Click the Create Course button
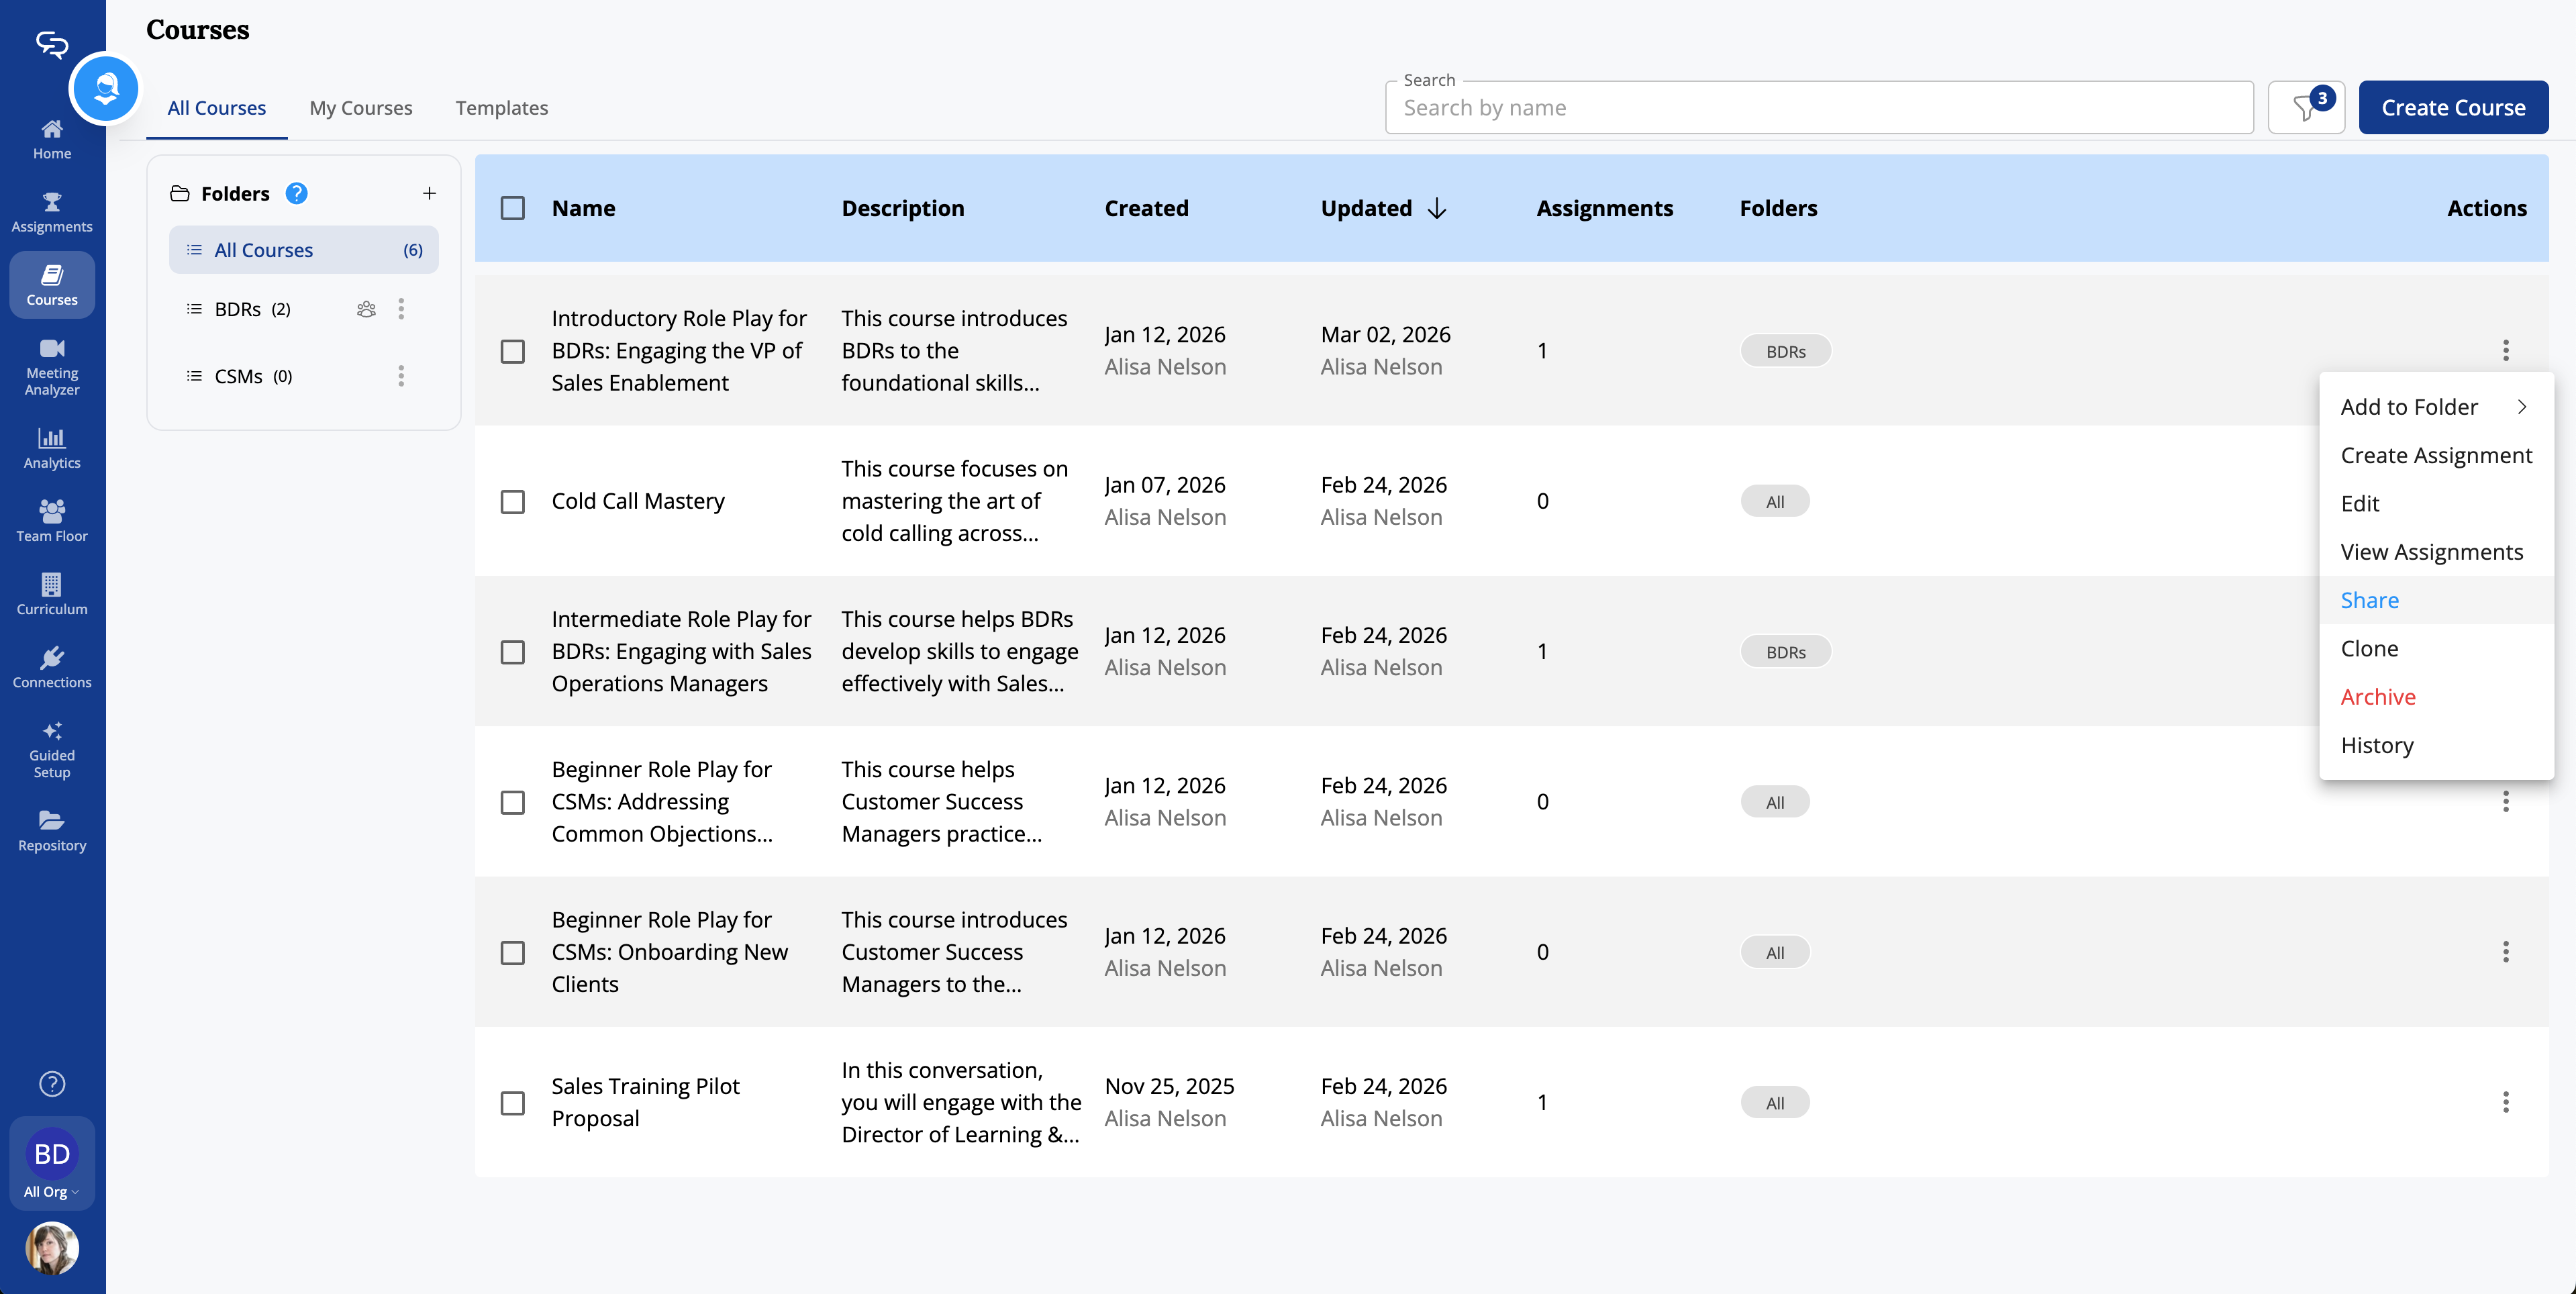Screen dimensions: 2576x1294 click(x=2452, y=108)
